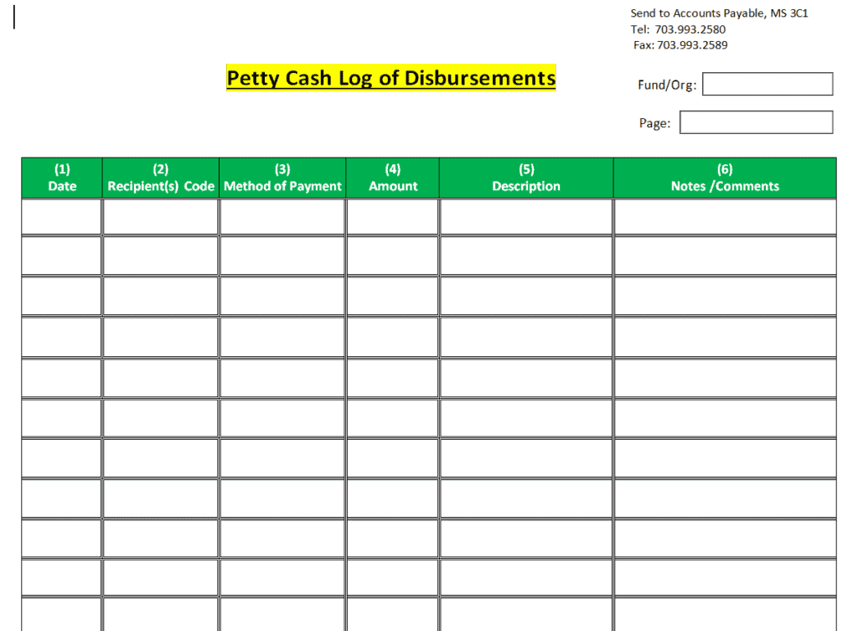This screenshot has height=631, width=858.
Task: Click the first-row cell under Amount
Action: click(x=393, y=217)
